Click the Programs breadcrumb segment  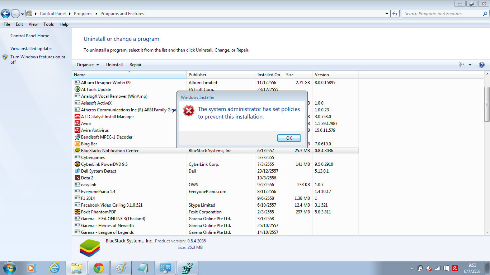coord(83,14)
